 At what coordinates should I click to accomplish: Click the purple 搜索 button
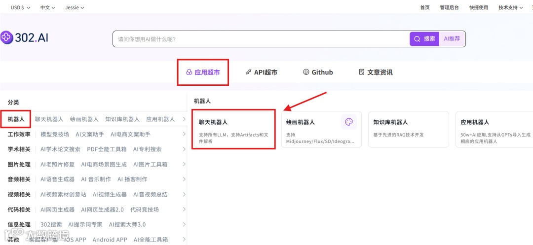coord(424,38)
